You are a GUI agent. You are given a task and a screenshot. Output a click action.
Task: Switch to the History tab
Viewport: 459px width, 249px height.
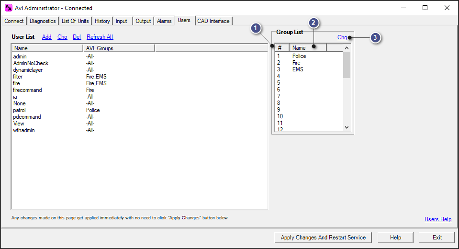click(x=102, y=21)
